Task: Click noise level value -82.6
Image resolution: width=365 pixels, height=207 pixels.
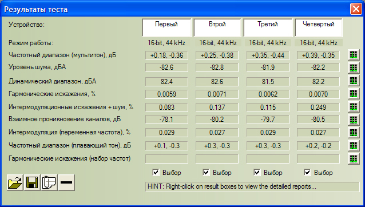Action: point(166,67)
